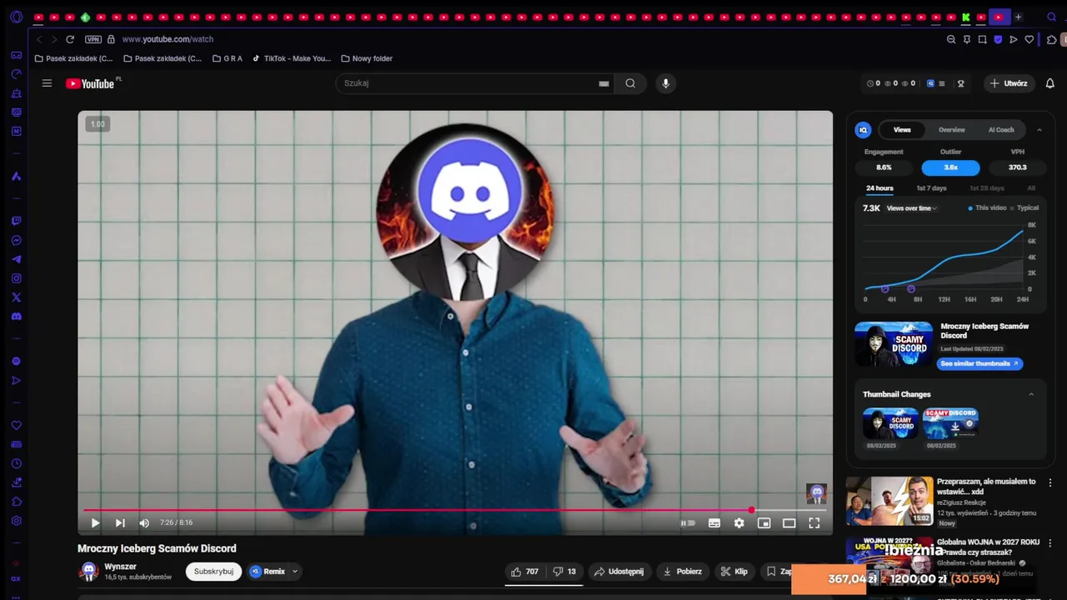Switch to miniplayer mode

[764, 522]
